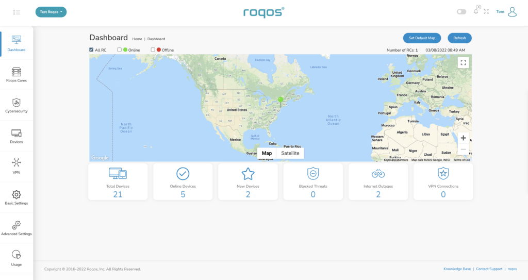Switch map to Map view
The width and height of the screenshot is (528, 280).
[267, 153]
